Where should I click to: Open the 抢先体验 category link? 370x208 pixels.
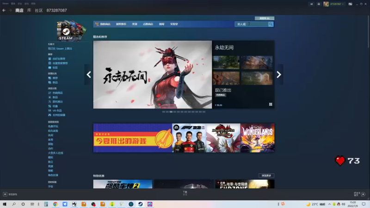coord(53,131)
